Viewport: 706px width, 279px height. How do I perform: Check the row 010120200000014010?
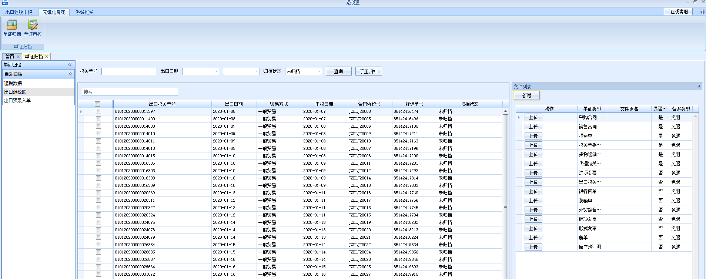(x=98, y=134)
